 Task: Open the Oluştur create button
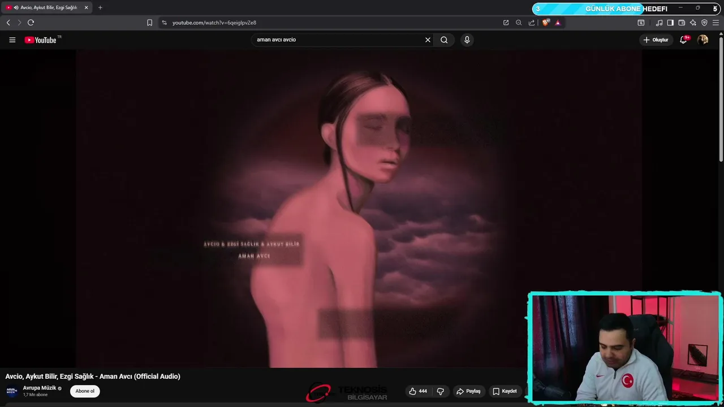[656, 40]
